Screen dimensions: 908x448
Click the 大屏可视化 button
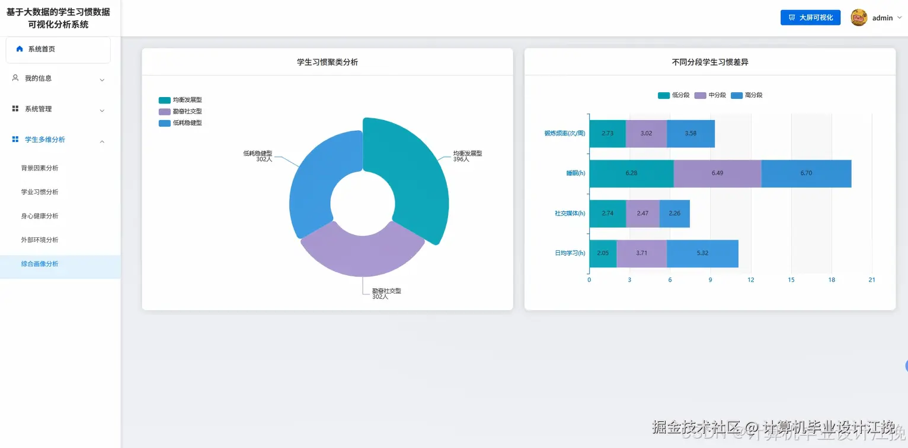click(x=810, y=18)
